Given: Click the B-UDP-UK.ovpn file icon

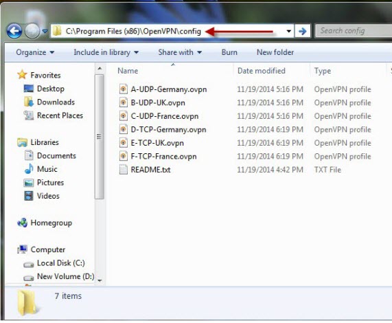Looking at the screenshot, I should 124,102.
